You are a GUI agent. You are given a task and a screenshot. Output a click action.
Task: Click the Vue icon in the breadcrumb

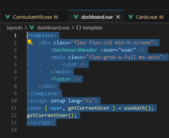[x=32, y=28]
